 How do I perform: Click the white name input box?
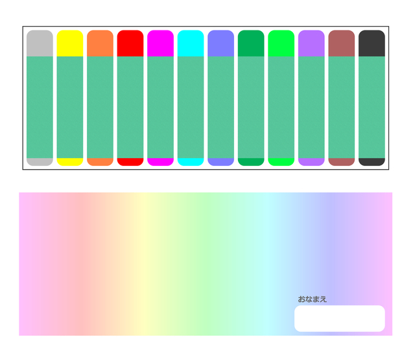(339, 318)
